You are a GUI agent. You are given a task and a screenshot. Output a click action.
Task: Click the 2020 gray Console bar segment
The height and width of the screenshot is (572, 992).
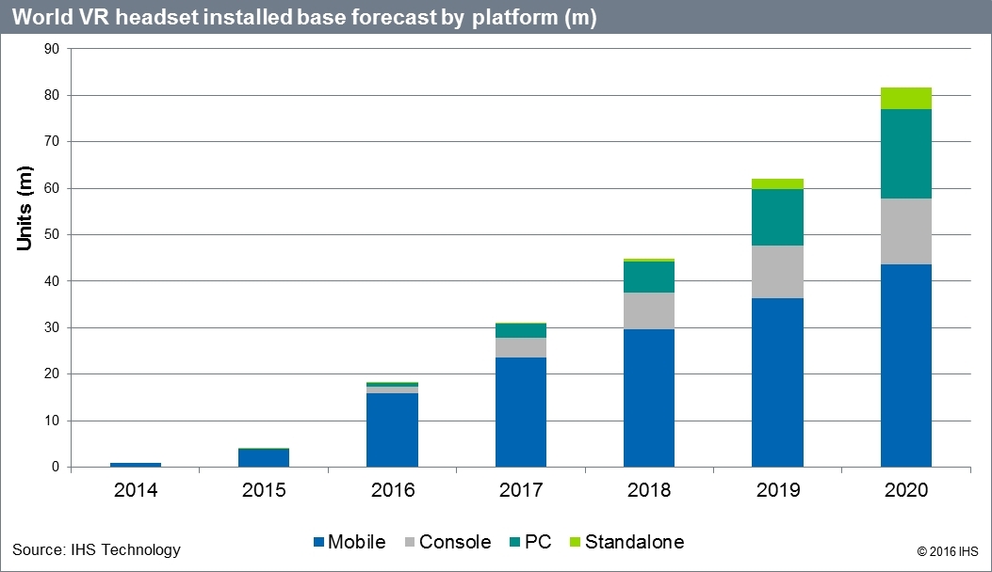tap(905, 231)
